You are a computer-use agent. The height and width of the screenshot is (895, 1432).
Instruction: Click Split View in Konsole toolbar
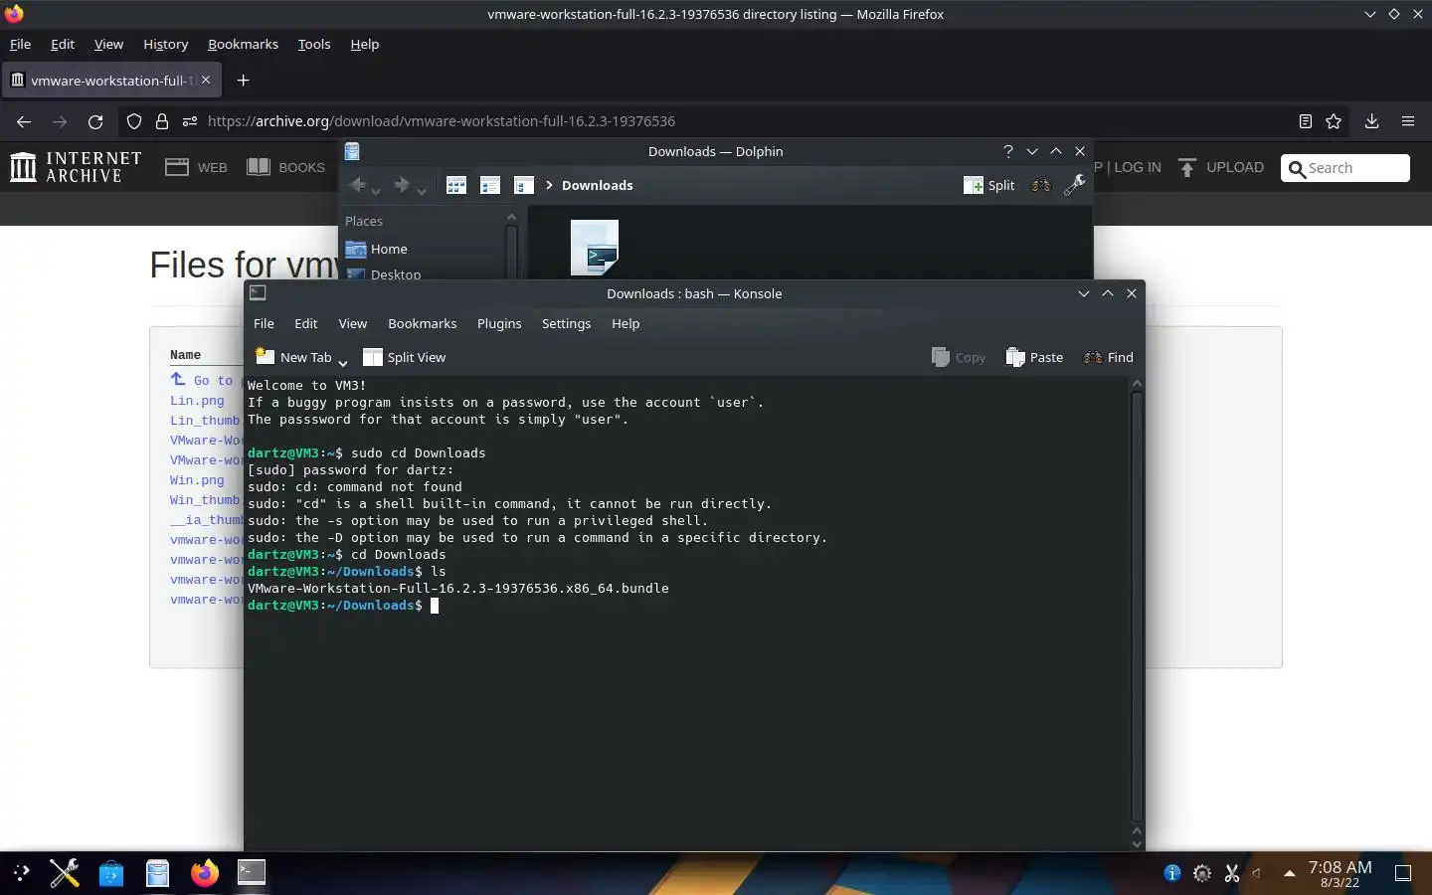(405, 357)
